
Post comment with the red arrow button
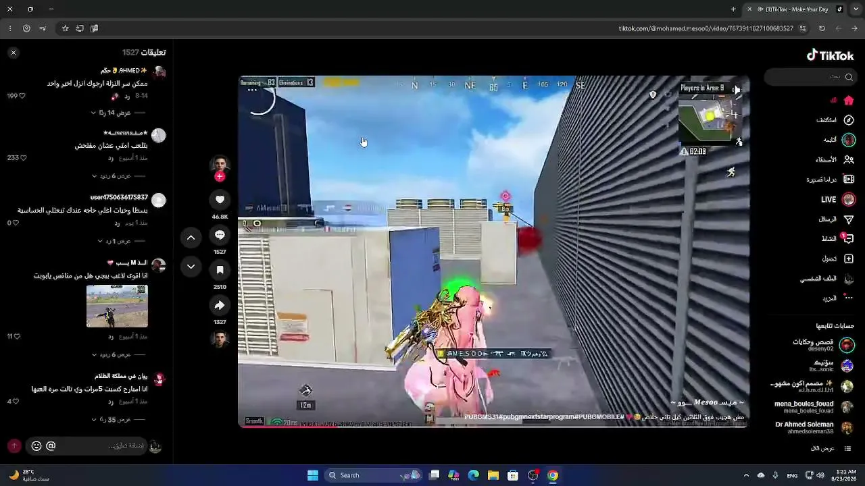[x=14, y=446]
